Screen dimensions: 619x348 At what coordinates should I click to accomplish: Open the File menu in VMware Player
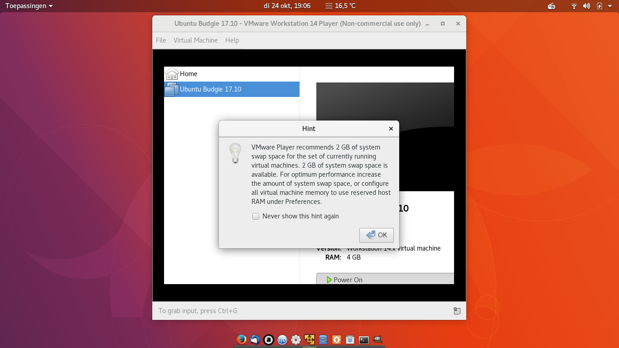coord(161,40)
